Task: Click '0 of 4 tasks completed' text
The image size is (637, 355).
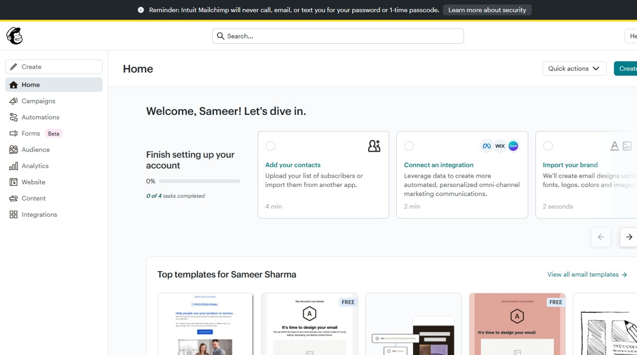Action: pos(176,196)
